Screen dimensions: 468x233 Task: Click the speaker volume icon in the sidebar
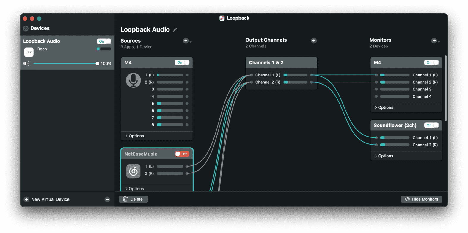(x=26, y=63)
